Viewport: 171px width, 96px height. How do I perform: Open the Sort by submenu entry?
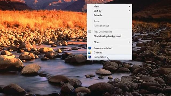pyautogui.click(x=109, y=11)
